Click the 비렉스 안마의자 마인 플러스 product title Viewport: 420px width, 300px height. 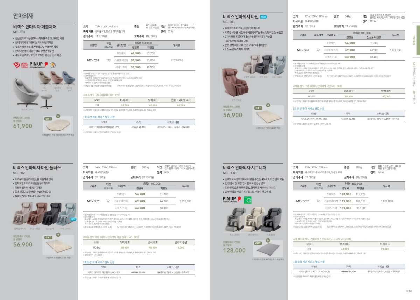tap(37, 167)
